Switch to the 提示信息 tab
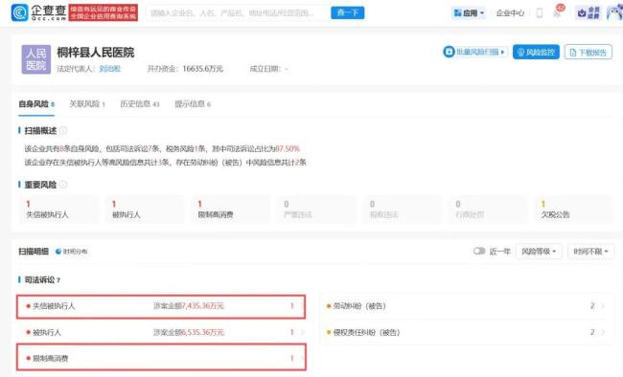The width and height of the screenshot is (623, 377). [x=193, y=104]
